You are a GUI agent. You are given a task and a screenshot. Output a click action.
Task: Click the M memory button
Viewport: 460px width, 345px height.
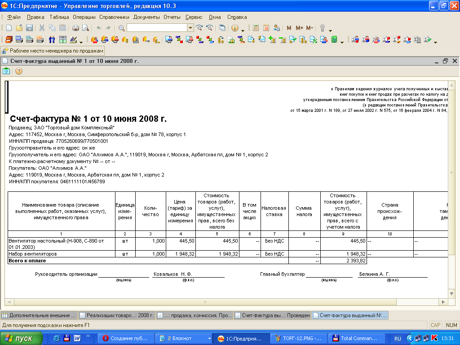coord(289,28)
